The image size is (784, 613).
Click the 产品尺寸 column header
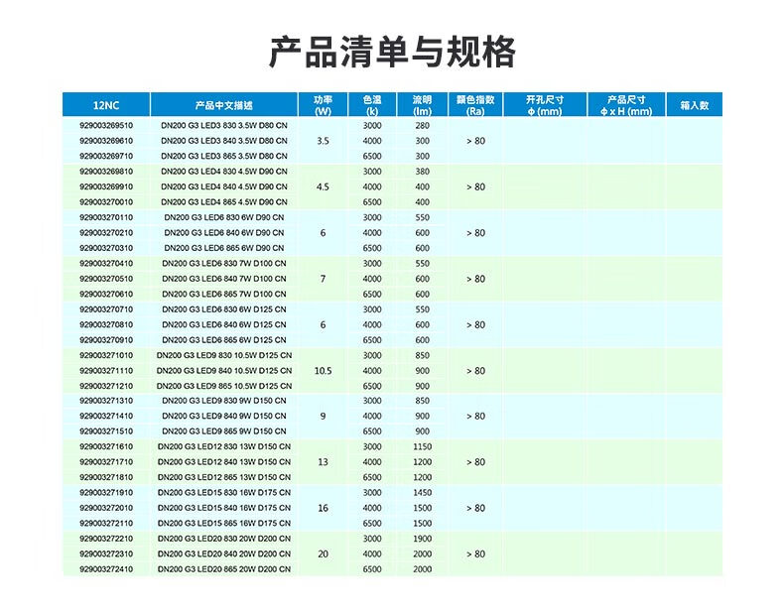point(625,105)
